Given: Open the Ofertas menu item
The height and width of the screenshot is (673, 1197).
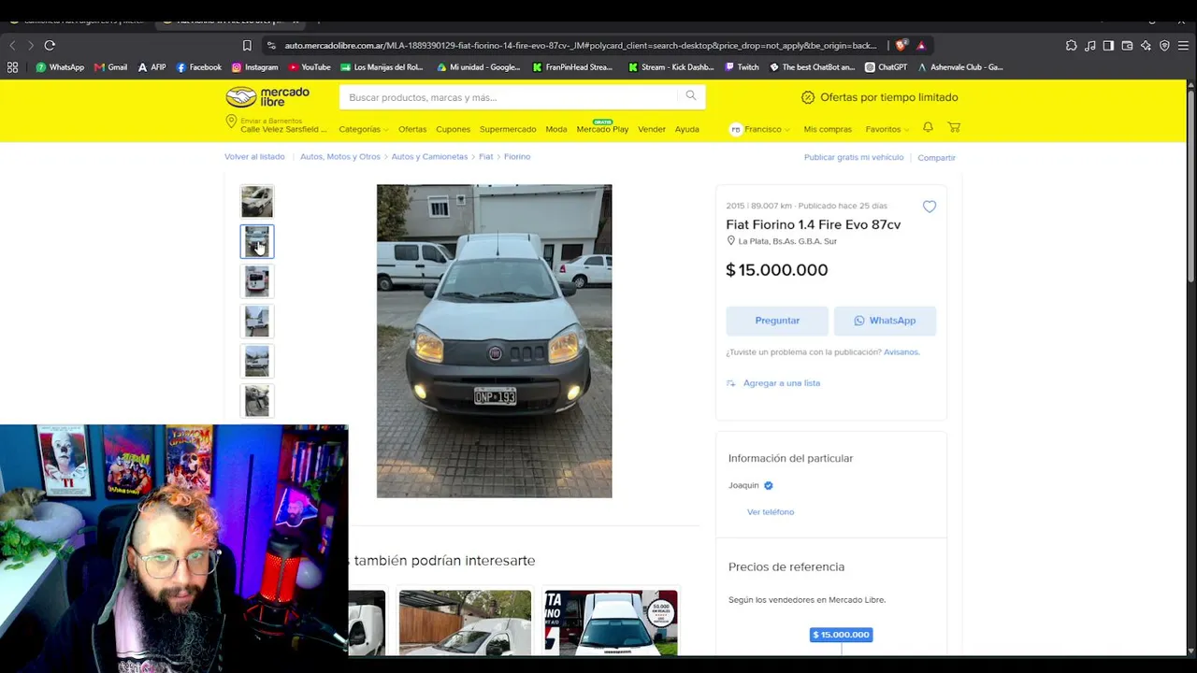Looking at the screenshot, I should 412,129.
